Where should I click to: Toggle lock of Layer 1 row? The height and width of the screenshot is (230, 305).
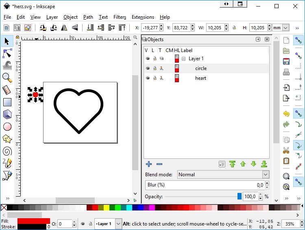(155, 59)
